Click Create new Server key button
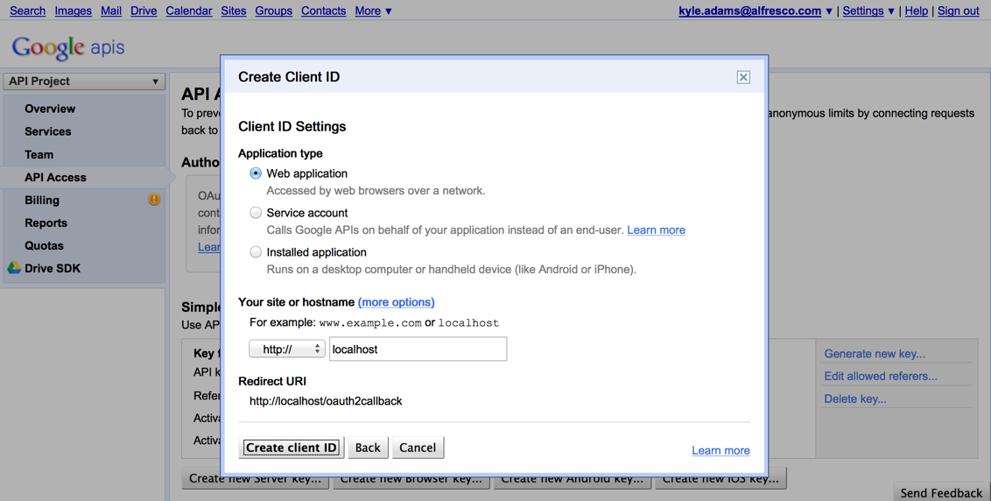The height and width of the screenshot is (501, 991). click(x=256, y=479)
